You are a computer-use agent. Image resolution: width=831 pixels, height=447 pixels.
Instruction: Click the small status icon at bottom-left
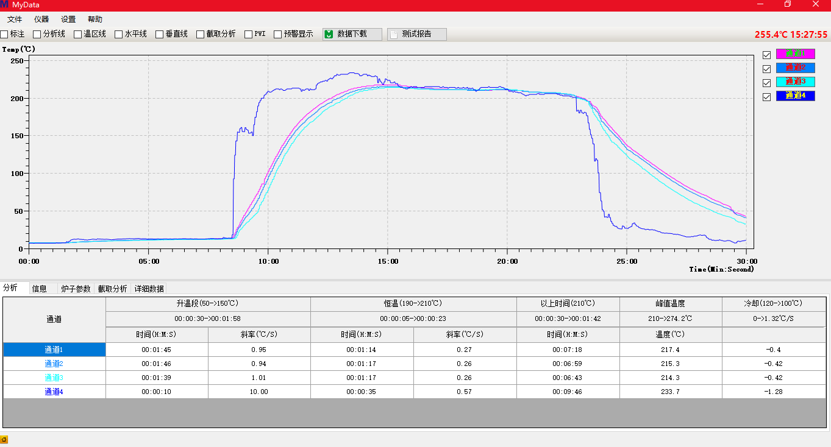pos(4,439)
